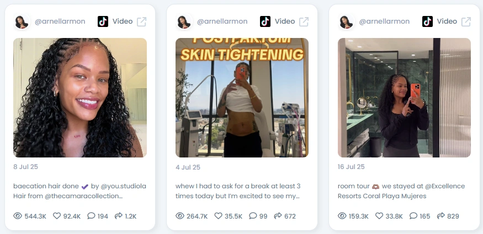Click the share icon showing 1.2K shares
The height and width of the screenshot is (234, 483).
click(x=119, y=216)
